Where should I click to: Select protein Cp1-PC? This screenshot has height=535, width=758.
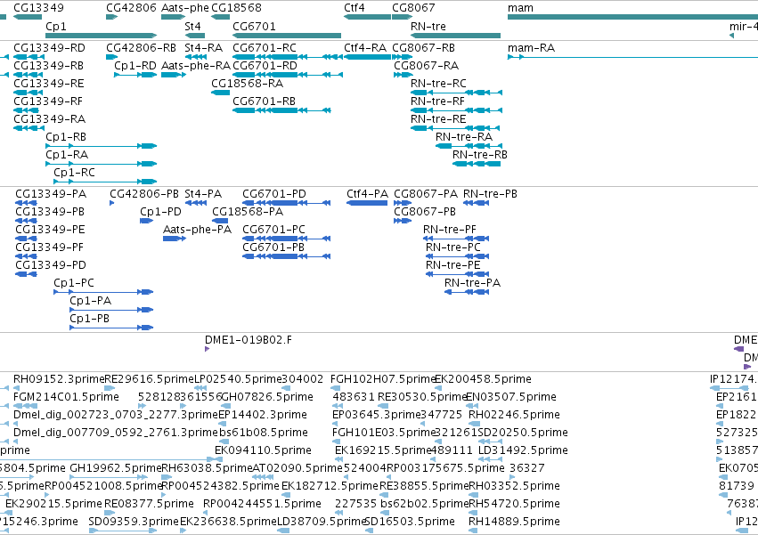click(74, 283)
